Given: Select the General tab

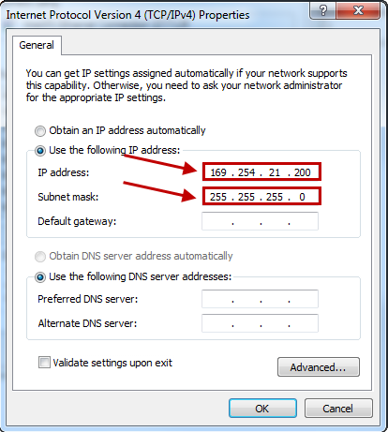Looking at the screenshot, I should coord(37,45).
